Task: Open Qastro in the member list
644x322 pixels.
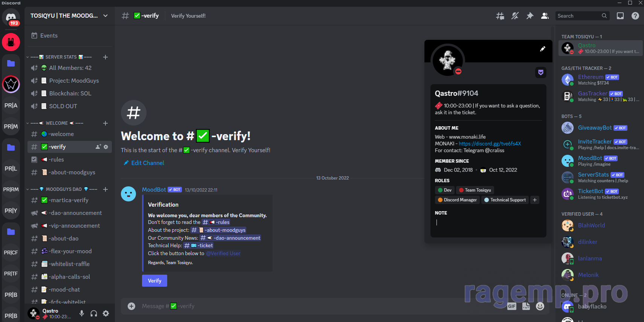Action: click(601, 48)
